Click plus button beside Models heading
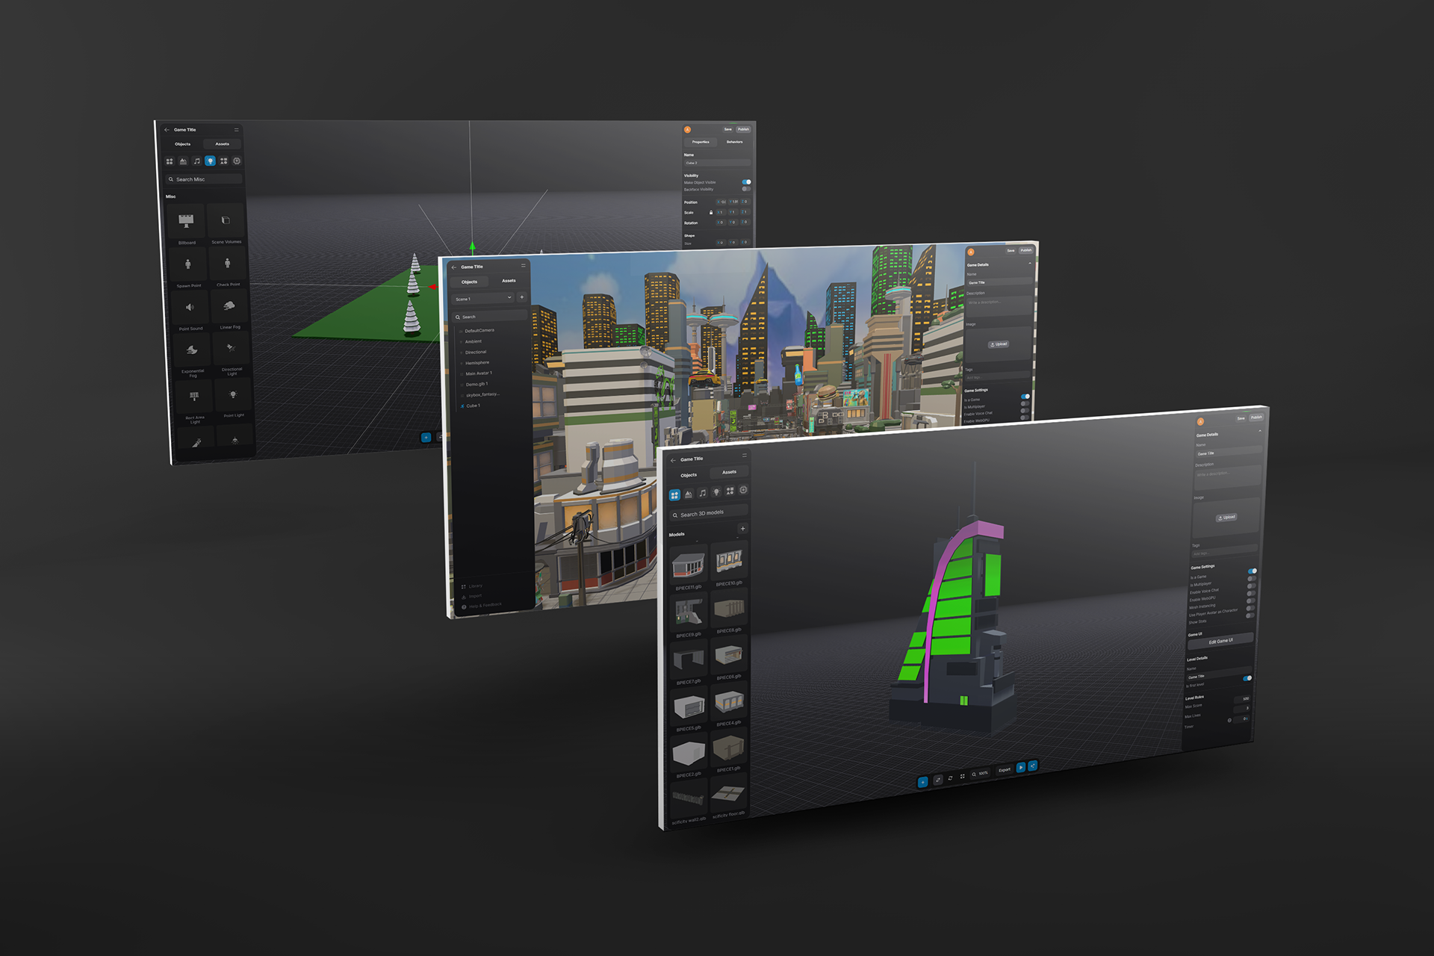The image size is (1434, 956). 742,529
